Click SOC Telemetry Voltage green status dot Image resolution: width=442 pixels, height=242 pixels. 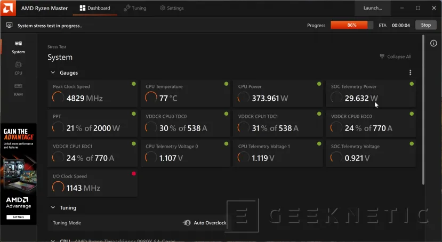412,144
